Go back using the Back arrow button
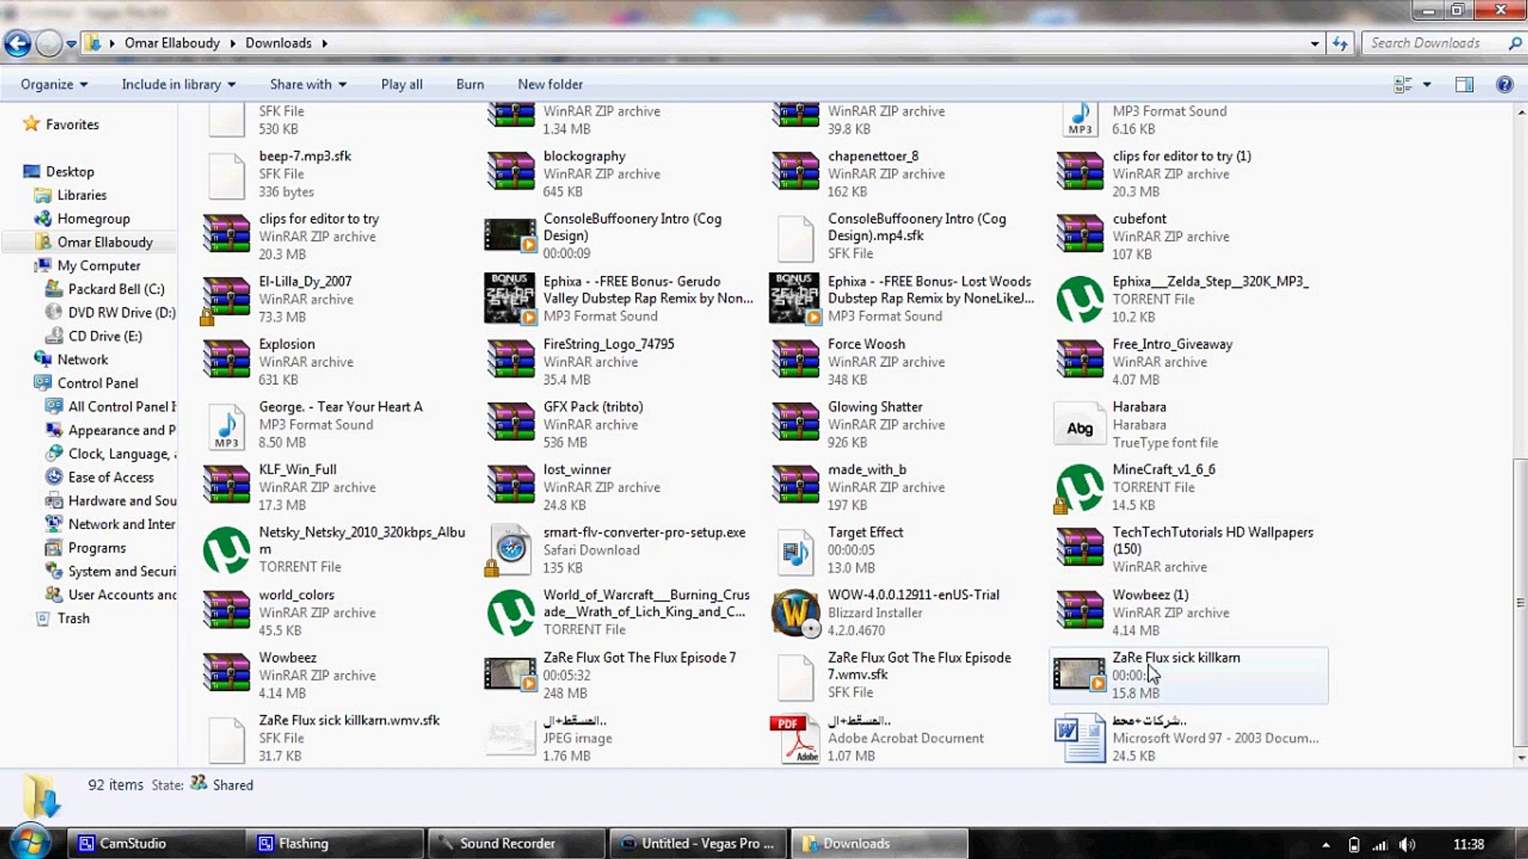The height and width of the screenshot is (859, 1528). click(x=18, y=43)
